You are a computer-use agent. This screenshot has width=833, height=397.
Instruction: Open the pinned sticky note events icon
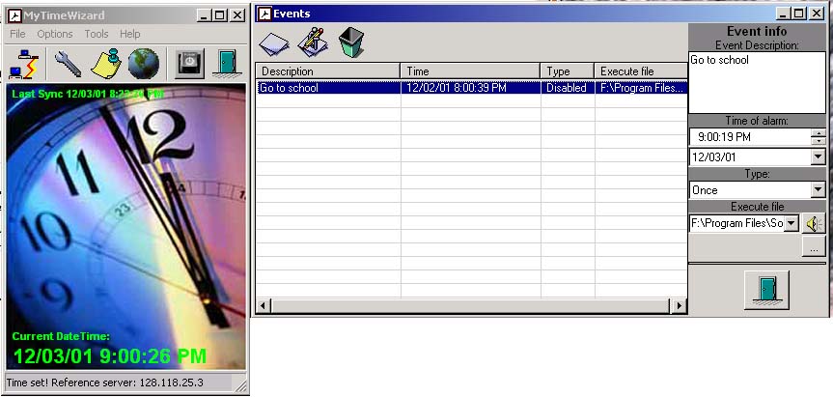(106, 64)
